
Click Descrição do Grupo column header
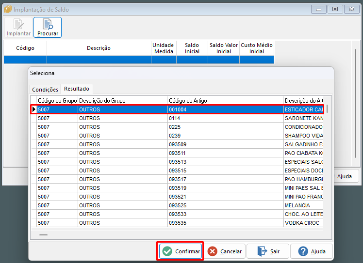coord(123,101)
